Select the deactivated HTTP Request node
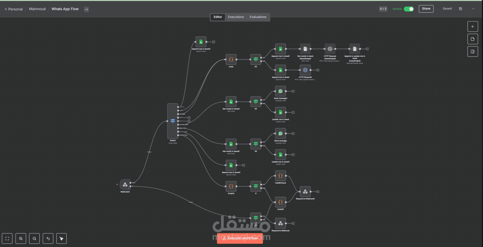483x247 pixels. (x=330, y=49)
